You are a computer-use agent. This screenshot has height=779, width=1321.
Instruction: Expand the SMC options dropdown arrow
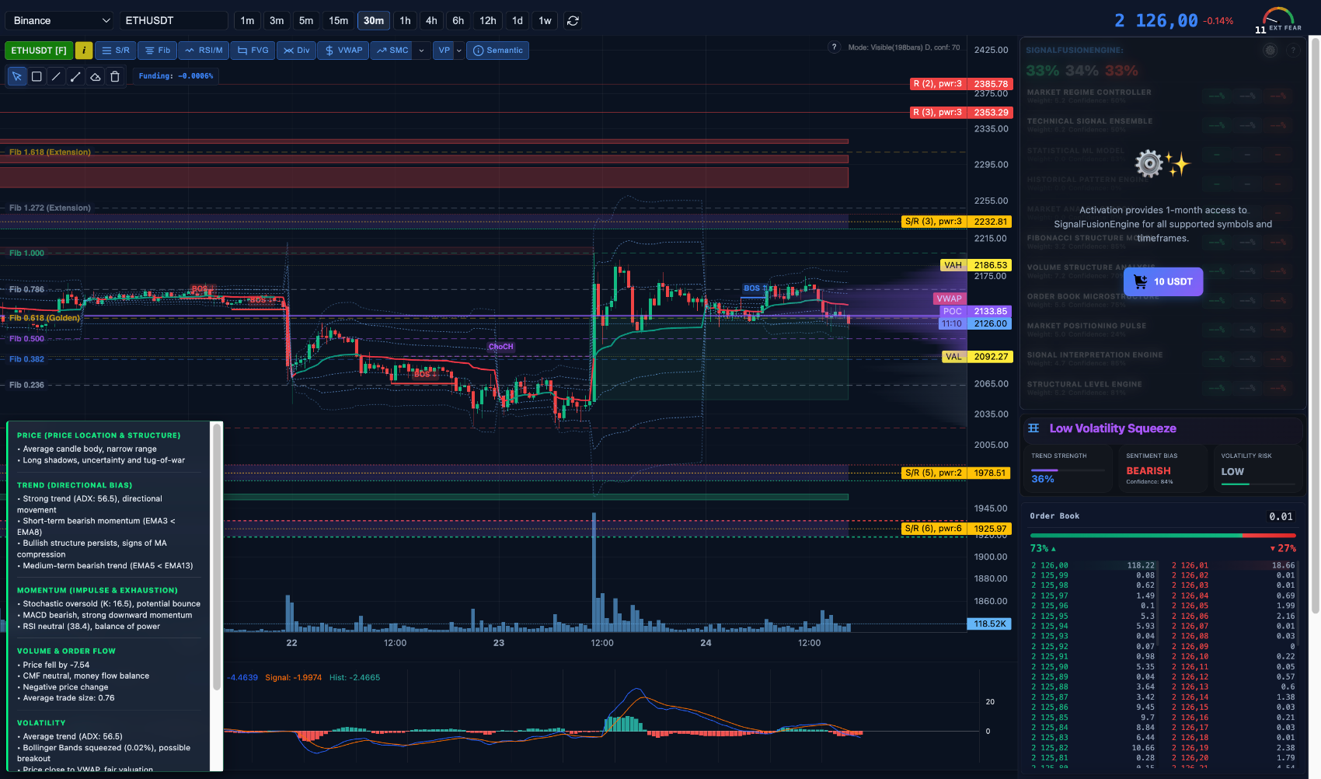[421, 51]
